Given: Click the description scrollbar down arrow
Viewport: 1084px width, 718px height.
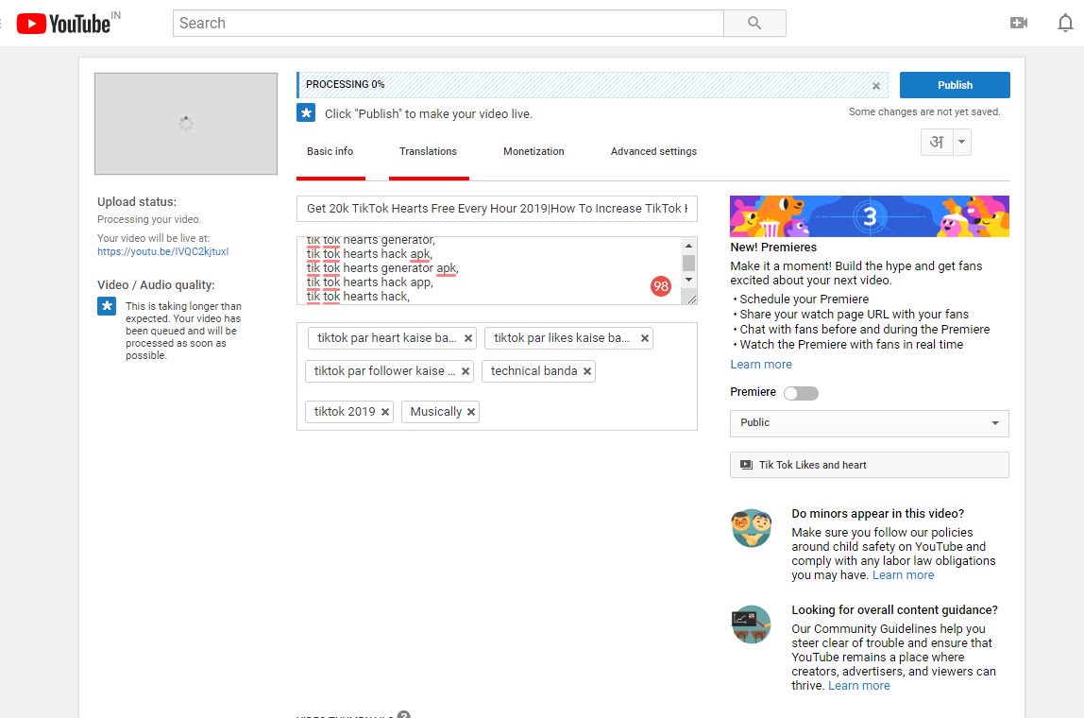Looking at the screenshot, I should click(688, 280).
